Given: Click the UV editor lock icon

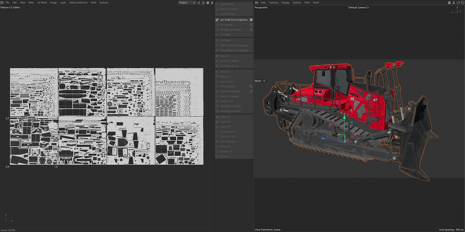Looking at the screenshot, I should pos(203,2).
